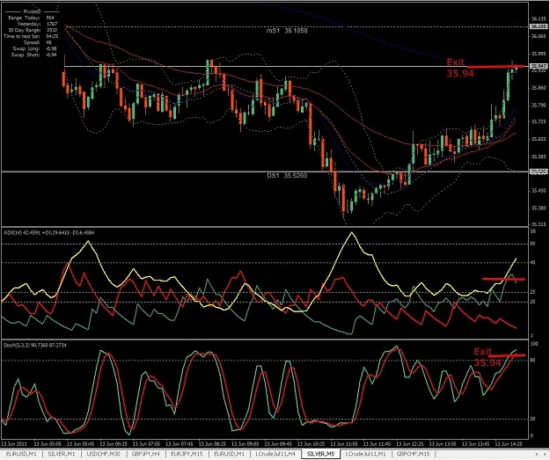This screenshot has height=460, width=550.
Task: Click the Range Today value row
Action: tap(31, 18)
